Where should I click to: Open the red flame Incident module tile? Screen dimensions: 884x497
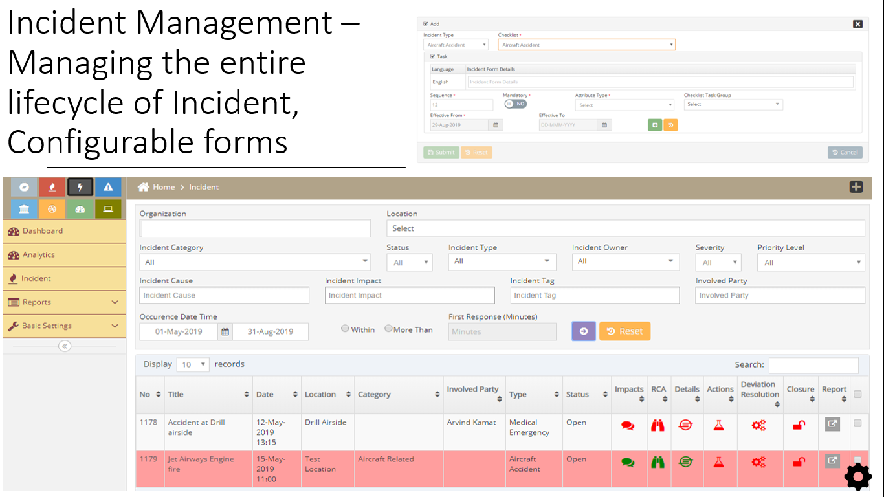click(52, 188)
